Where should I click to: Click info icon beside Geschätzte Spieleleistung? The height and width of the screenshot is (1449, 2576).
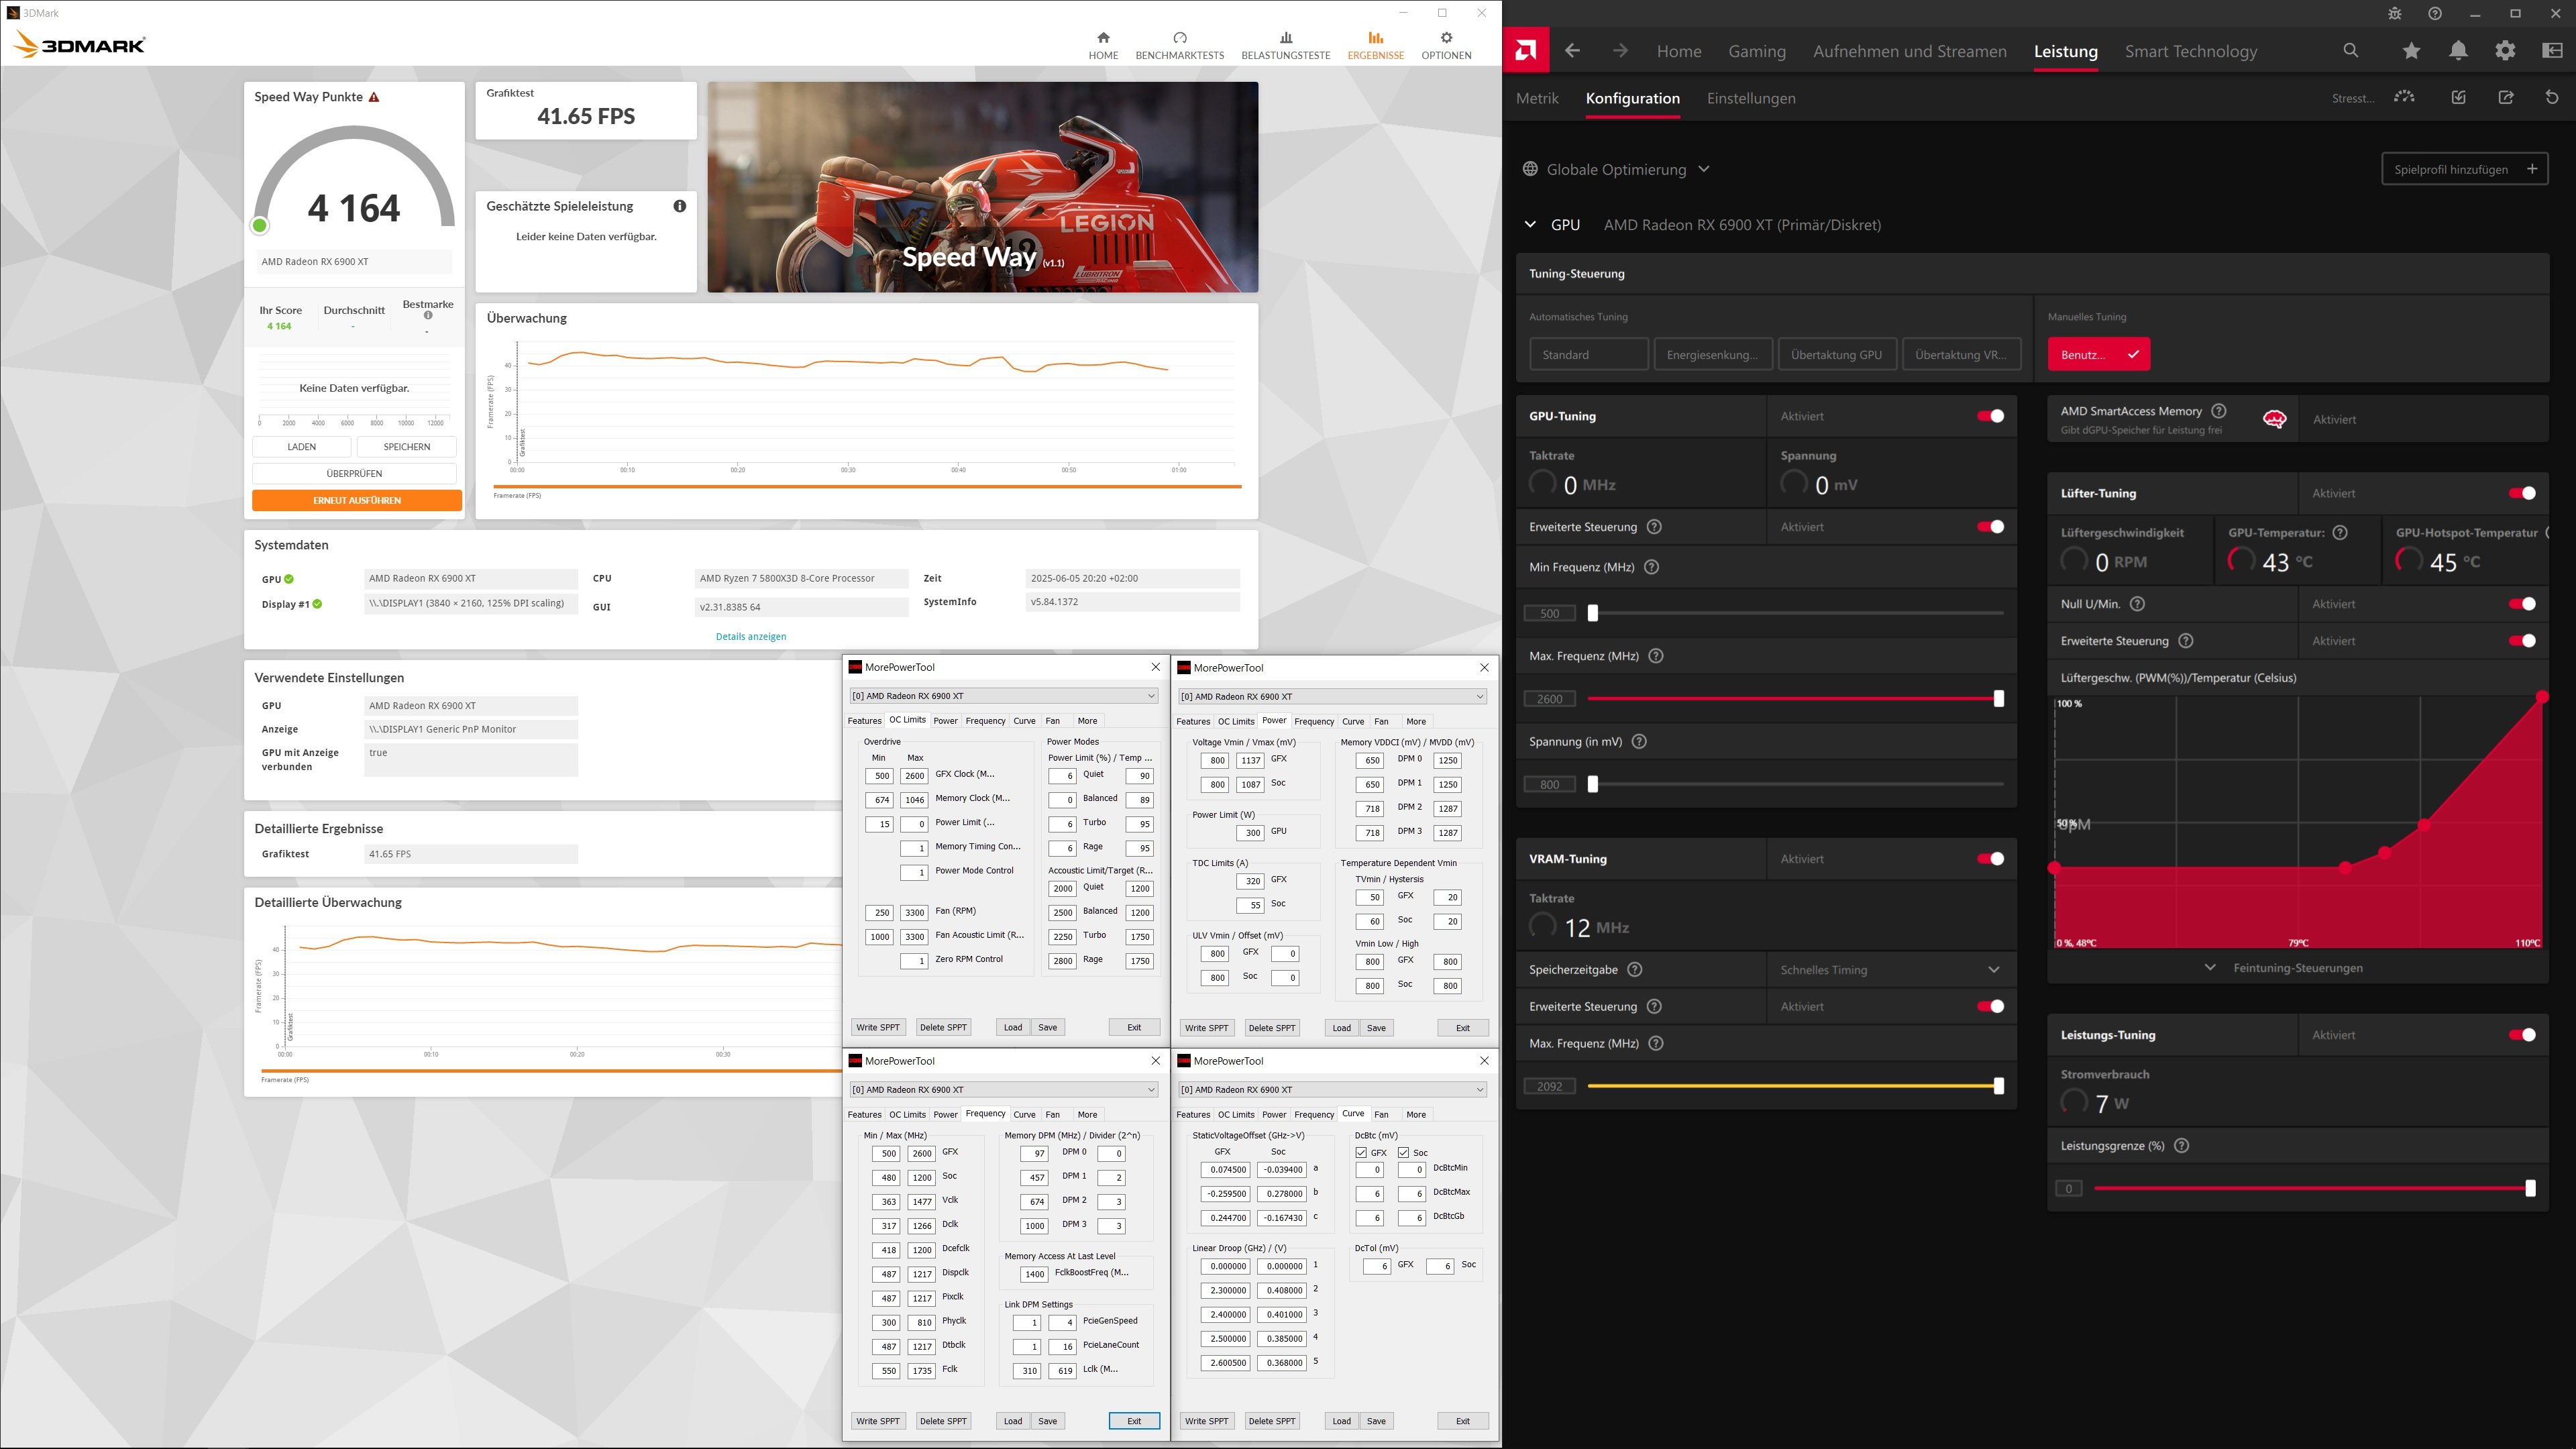680,206
